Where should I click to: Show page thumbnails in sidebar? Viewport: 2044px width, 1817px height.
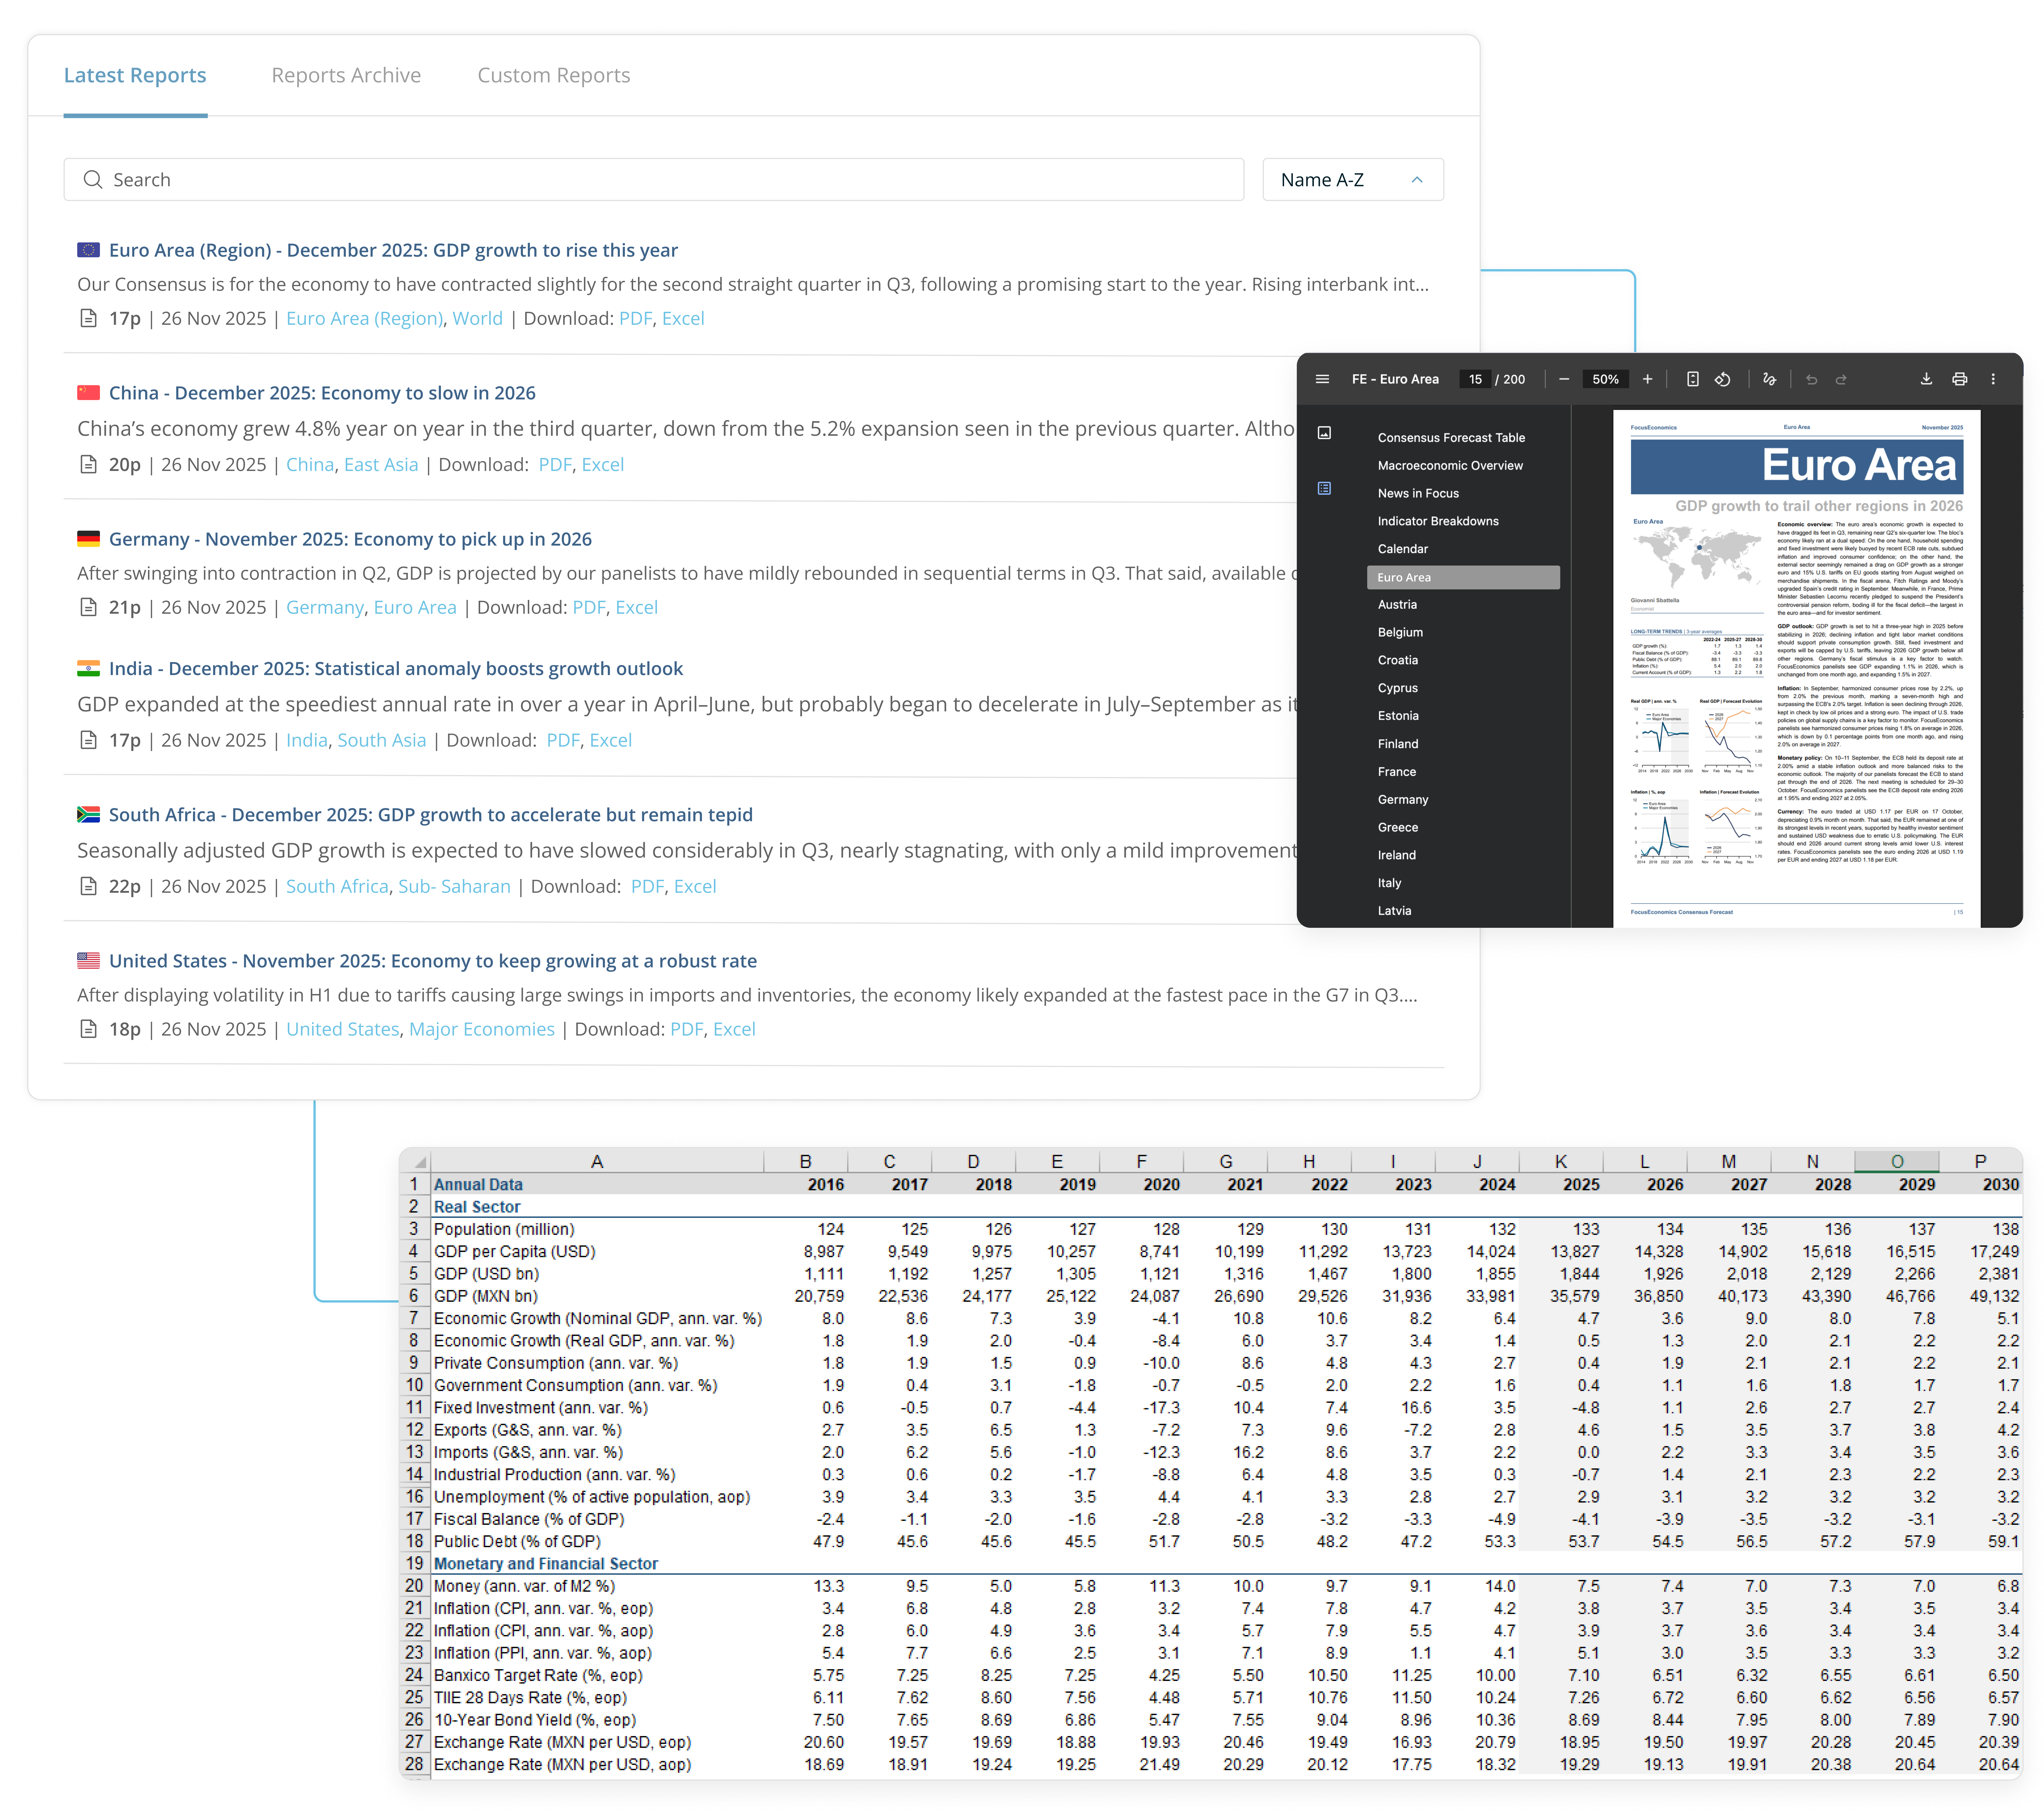(1324, 433)
